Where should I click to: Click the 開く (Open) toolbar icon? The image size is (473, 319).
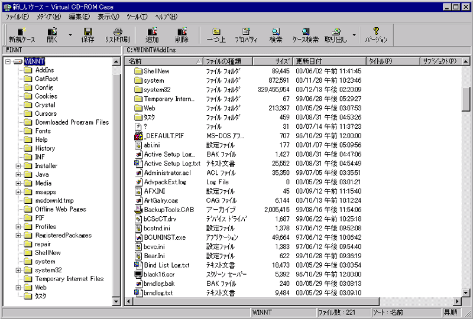tap(52, 35)
